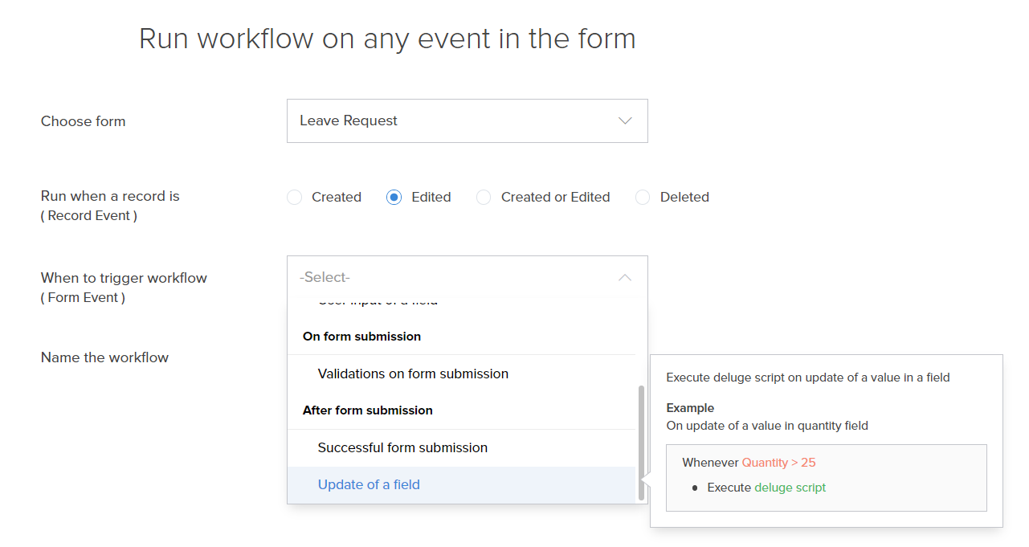Click the Choose form label
1029x547 pixels.
[x=83, y=121]
